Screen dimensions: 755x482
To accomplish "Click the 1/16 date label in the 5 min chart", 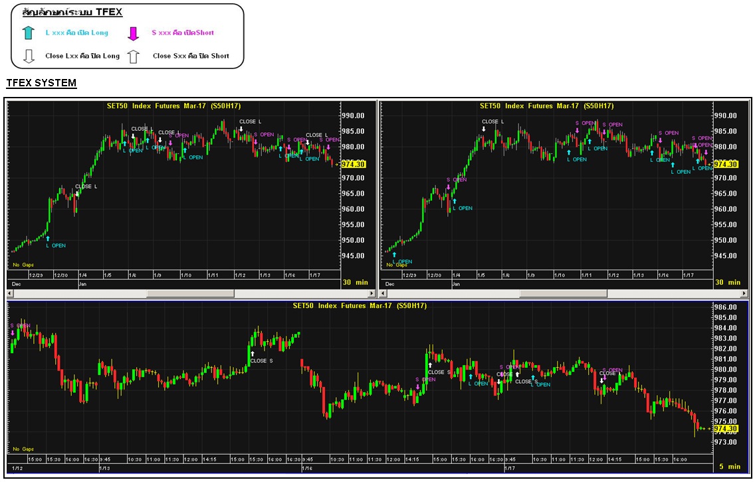I will 306,468.
